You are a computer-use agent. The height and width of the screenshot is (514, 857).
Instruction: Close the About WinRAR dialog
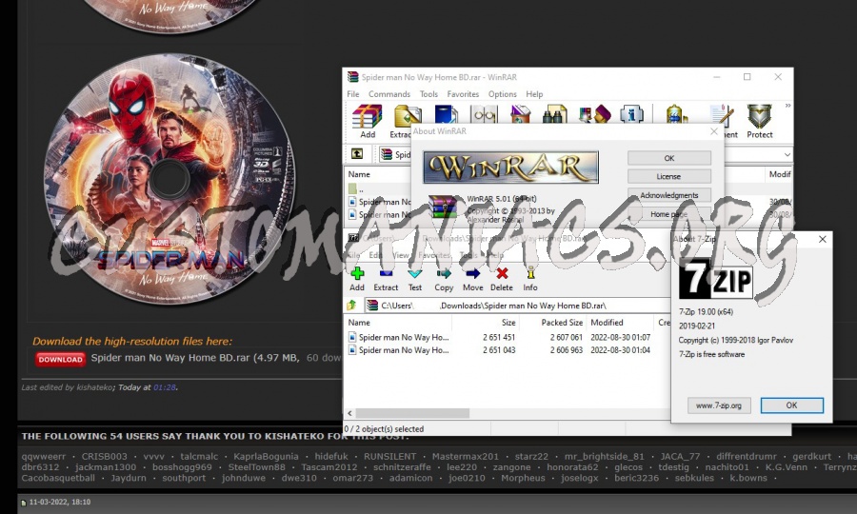[714, 131]
